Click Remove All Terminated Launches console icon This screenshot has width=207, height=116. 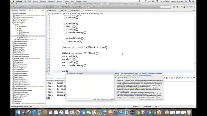[167, 78]
